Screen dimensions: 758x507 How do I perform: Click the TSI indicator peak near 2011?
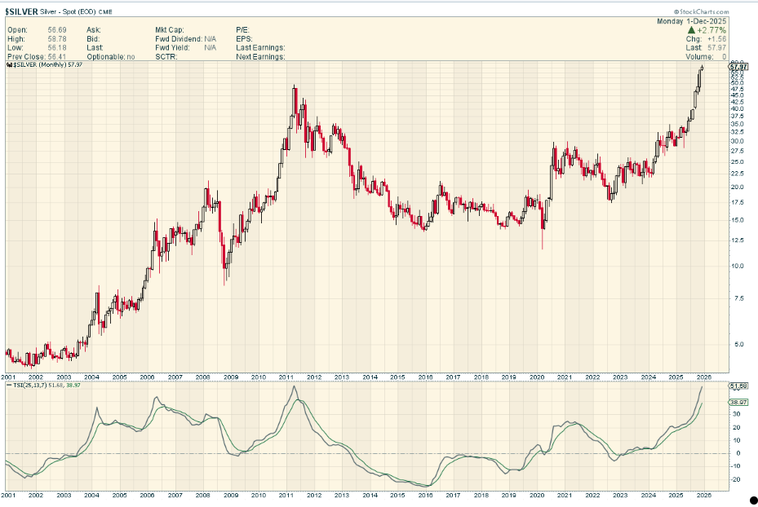click(294, 387)
